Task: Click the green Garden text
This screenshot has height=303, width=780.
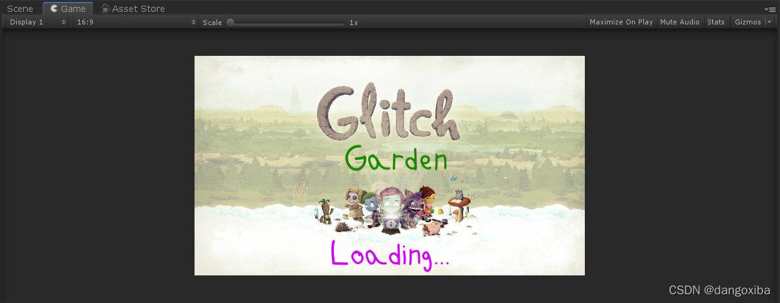Action: 396,159
